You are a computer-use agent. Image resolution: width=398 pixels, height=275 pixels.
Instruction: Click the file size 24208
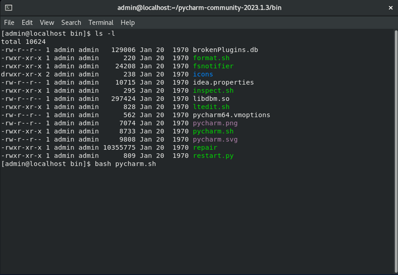click(x=125, y=66)
